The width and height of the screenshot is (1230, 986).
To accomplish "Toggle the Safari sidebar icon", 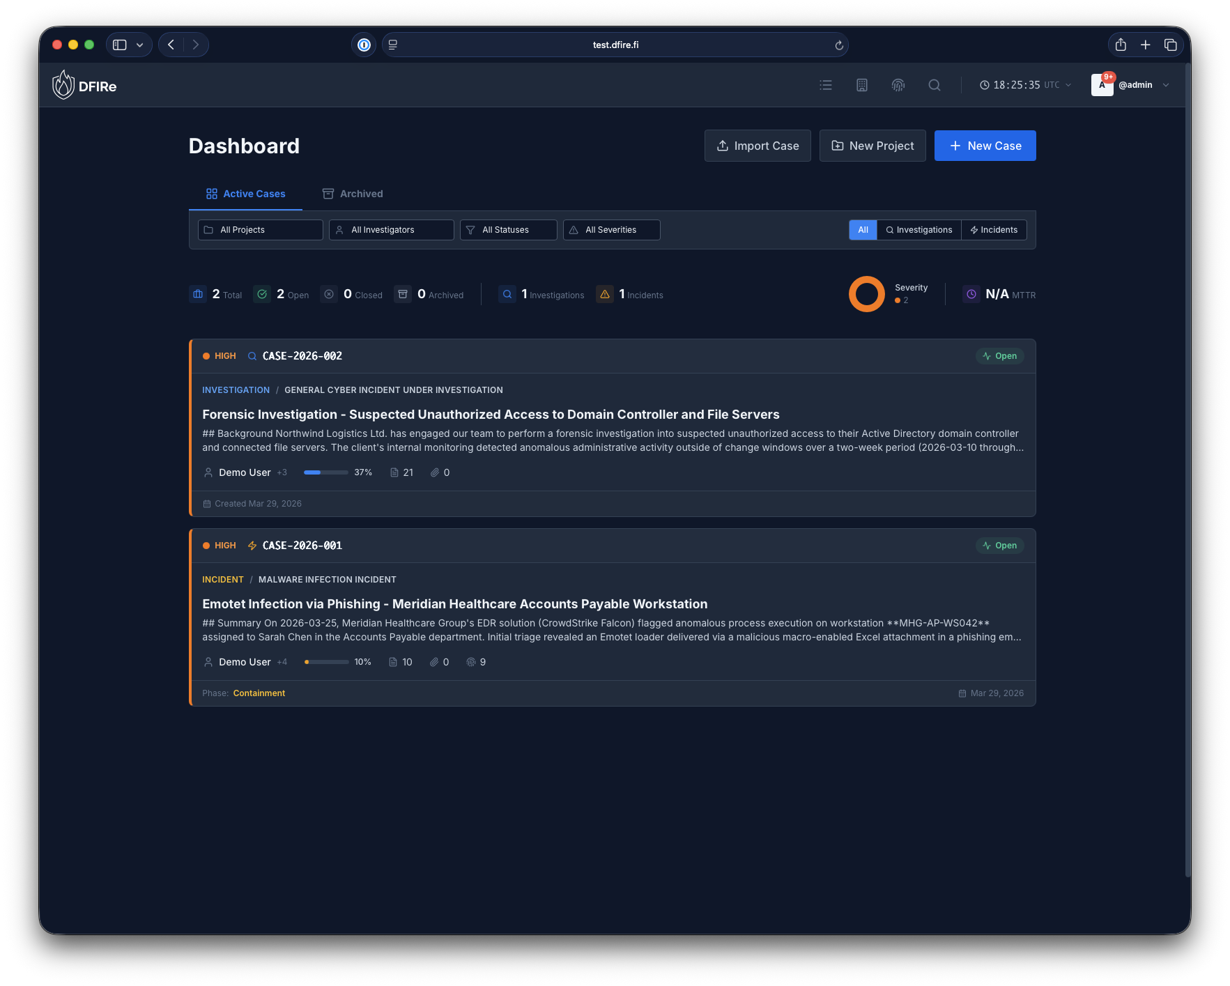I will pyautogui.click(x=120, y=45).
